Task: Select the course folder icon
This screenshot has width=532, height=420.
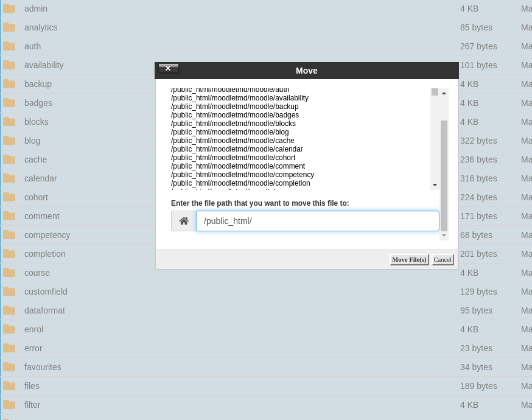Action: (9, 273)
